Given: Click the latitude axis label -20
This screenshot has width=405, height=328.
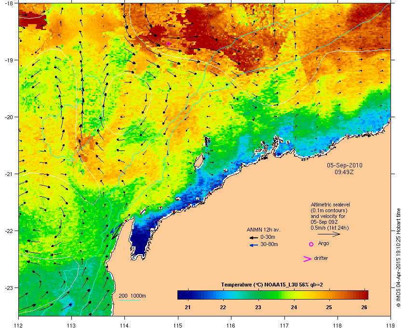Looking at the screenshot, I should click(9, 117).
